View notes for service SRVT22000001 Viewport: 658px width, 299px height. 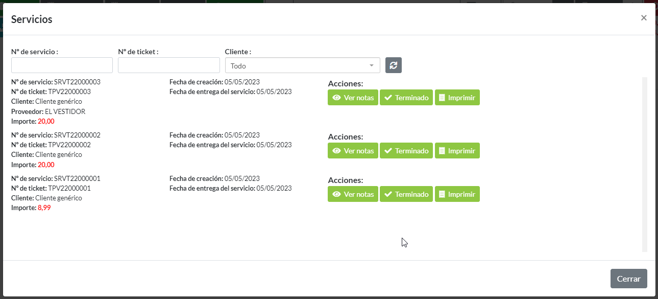click(353, 194)
